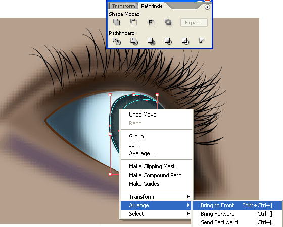Image resolution: width=283 pixels, height=227 pixels.
Task: Click top-center selection bounding box handle
Action: coord(134,95)
